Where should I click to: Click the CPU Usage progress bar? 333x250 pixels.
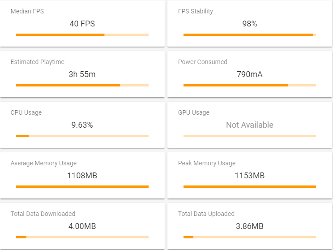coord(82,136)
